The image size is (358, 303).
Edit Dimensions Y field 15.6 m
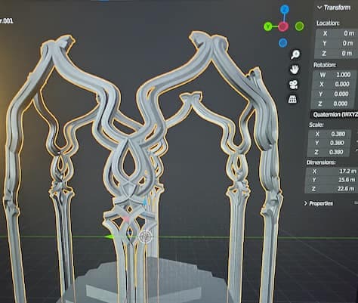pyautogui.click(x=332, y=180)
